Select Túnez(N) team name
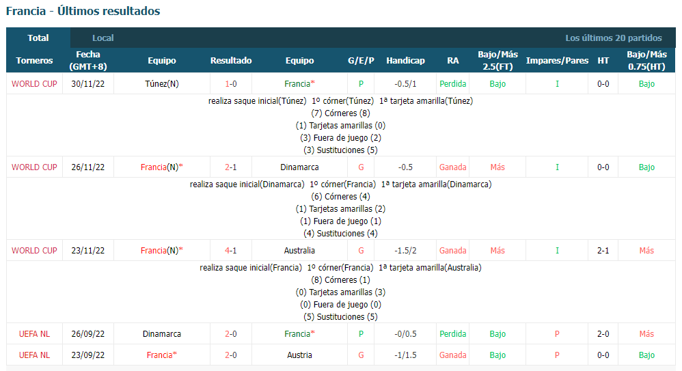The height and width of the screenshot is (371, 682). click(162, 84)
